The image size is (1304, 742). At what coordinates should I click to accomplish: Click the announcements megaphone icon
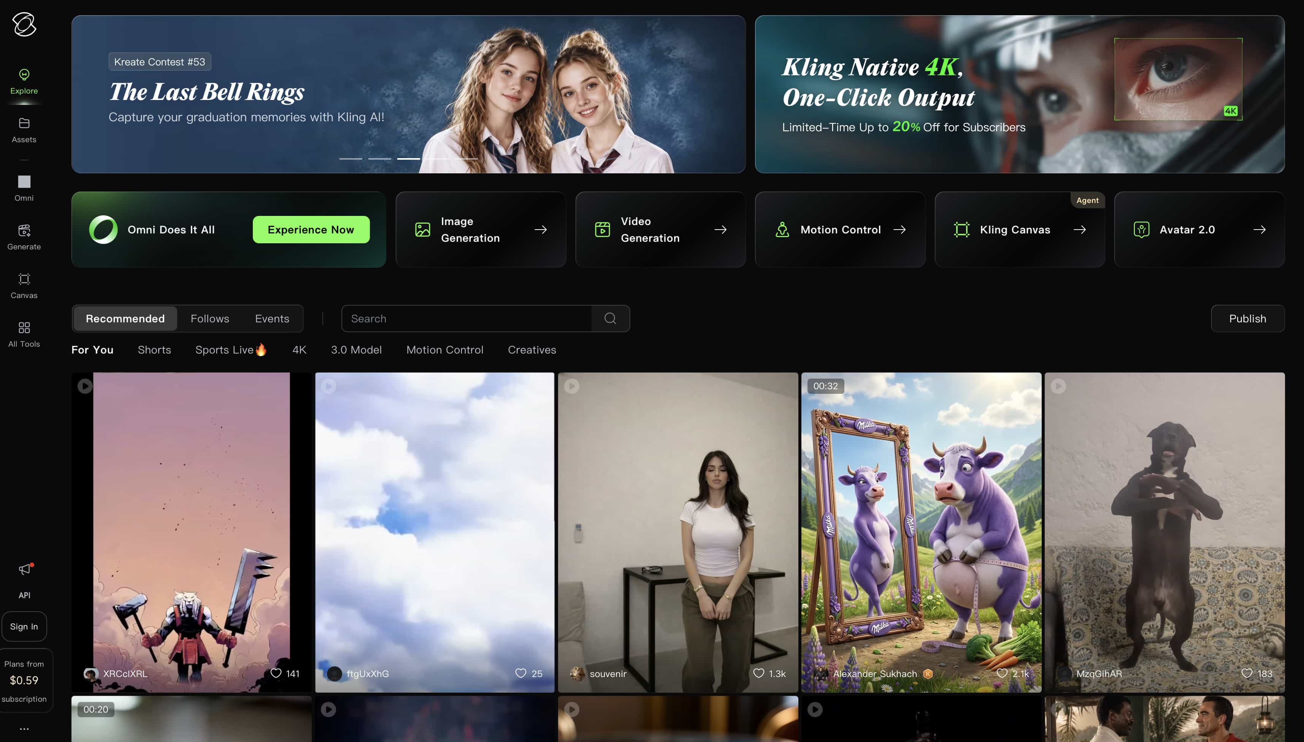click(25, 569)
